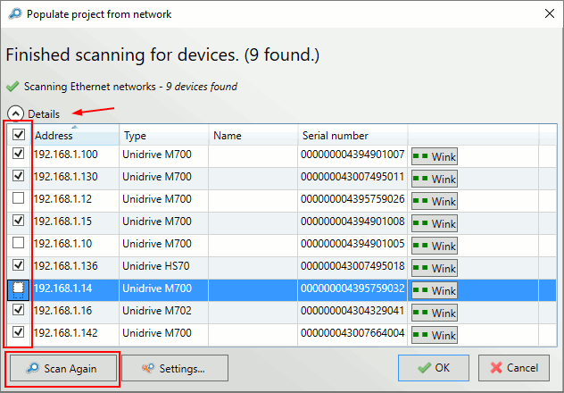Uncheck the 192.168.1.142 device checkbox
Screen dimensions: 564x393
click(19, 332)
